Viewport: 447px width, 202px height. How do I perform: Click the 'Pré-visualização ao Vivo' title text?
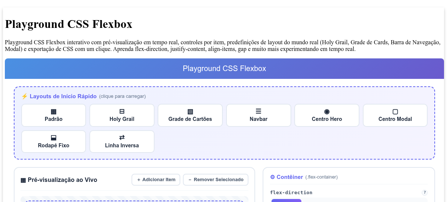tap(63, 180)
